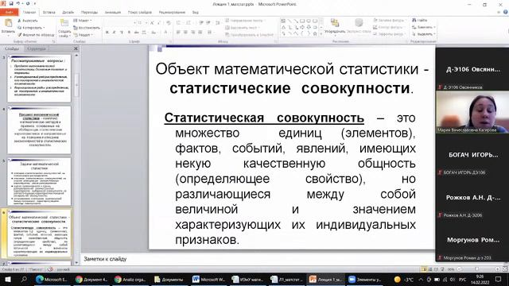Open the Документы folder taskbar item

(x=169, y=280)
